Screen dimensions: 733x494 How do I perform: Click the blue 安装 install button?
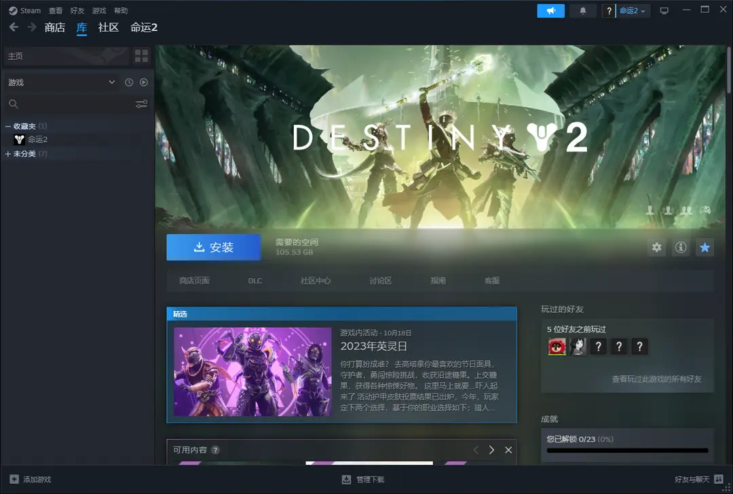click(214, 247)
